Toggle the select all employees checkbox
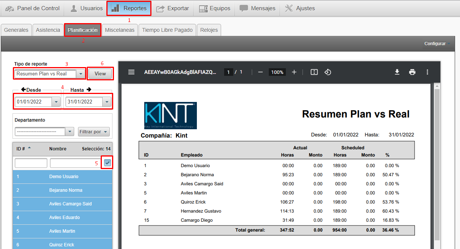460x249 pixels. pos(108,163)
